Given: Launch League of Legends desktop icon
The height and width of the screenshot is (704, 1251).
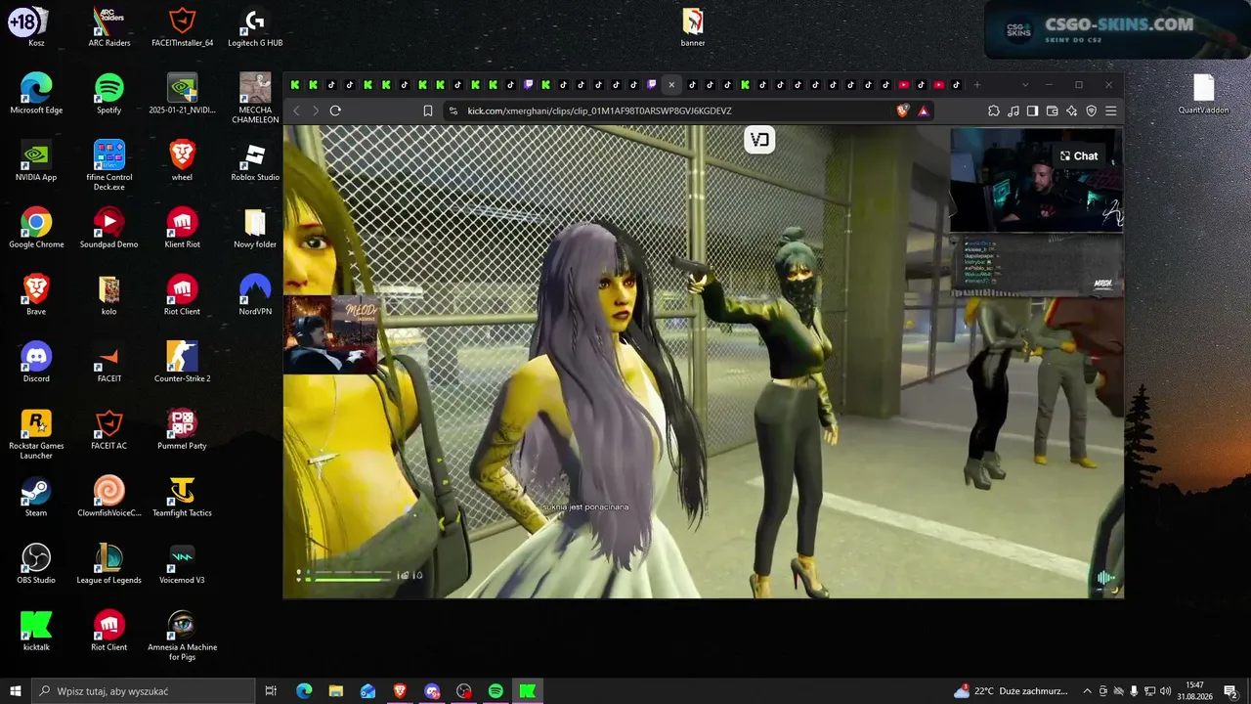Looking at the screenshot, I should 108,564.
